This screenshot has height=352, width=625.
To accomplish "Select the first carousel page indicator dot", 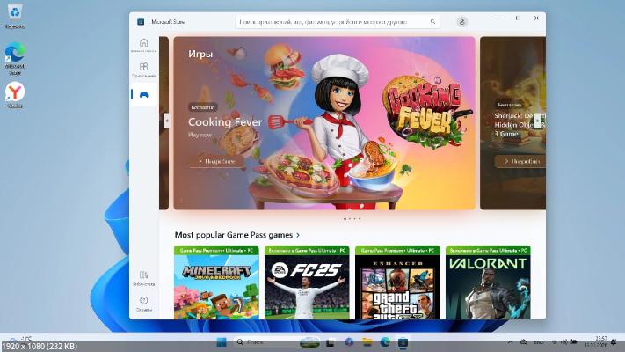I will tap(345, 218).
